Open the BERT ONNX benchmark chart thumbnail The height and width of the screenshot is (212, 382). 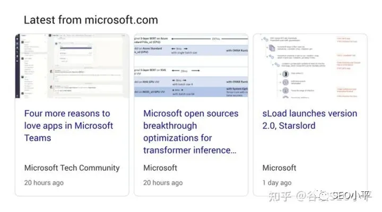coord(191,66)
